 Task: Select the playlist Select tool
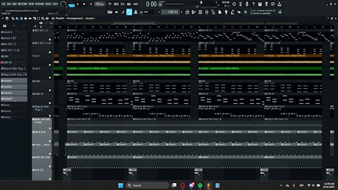[x=39, y=18]
